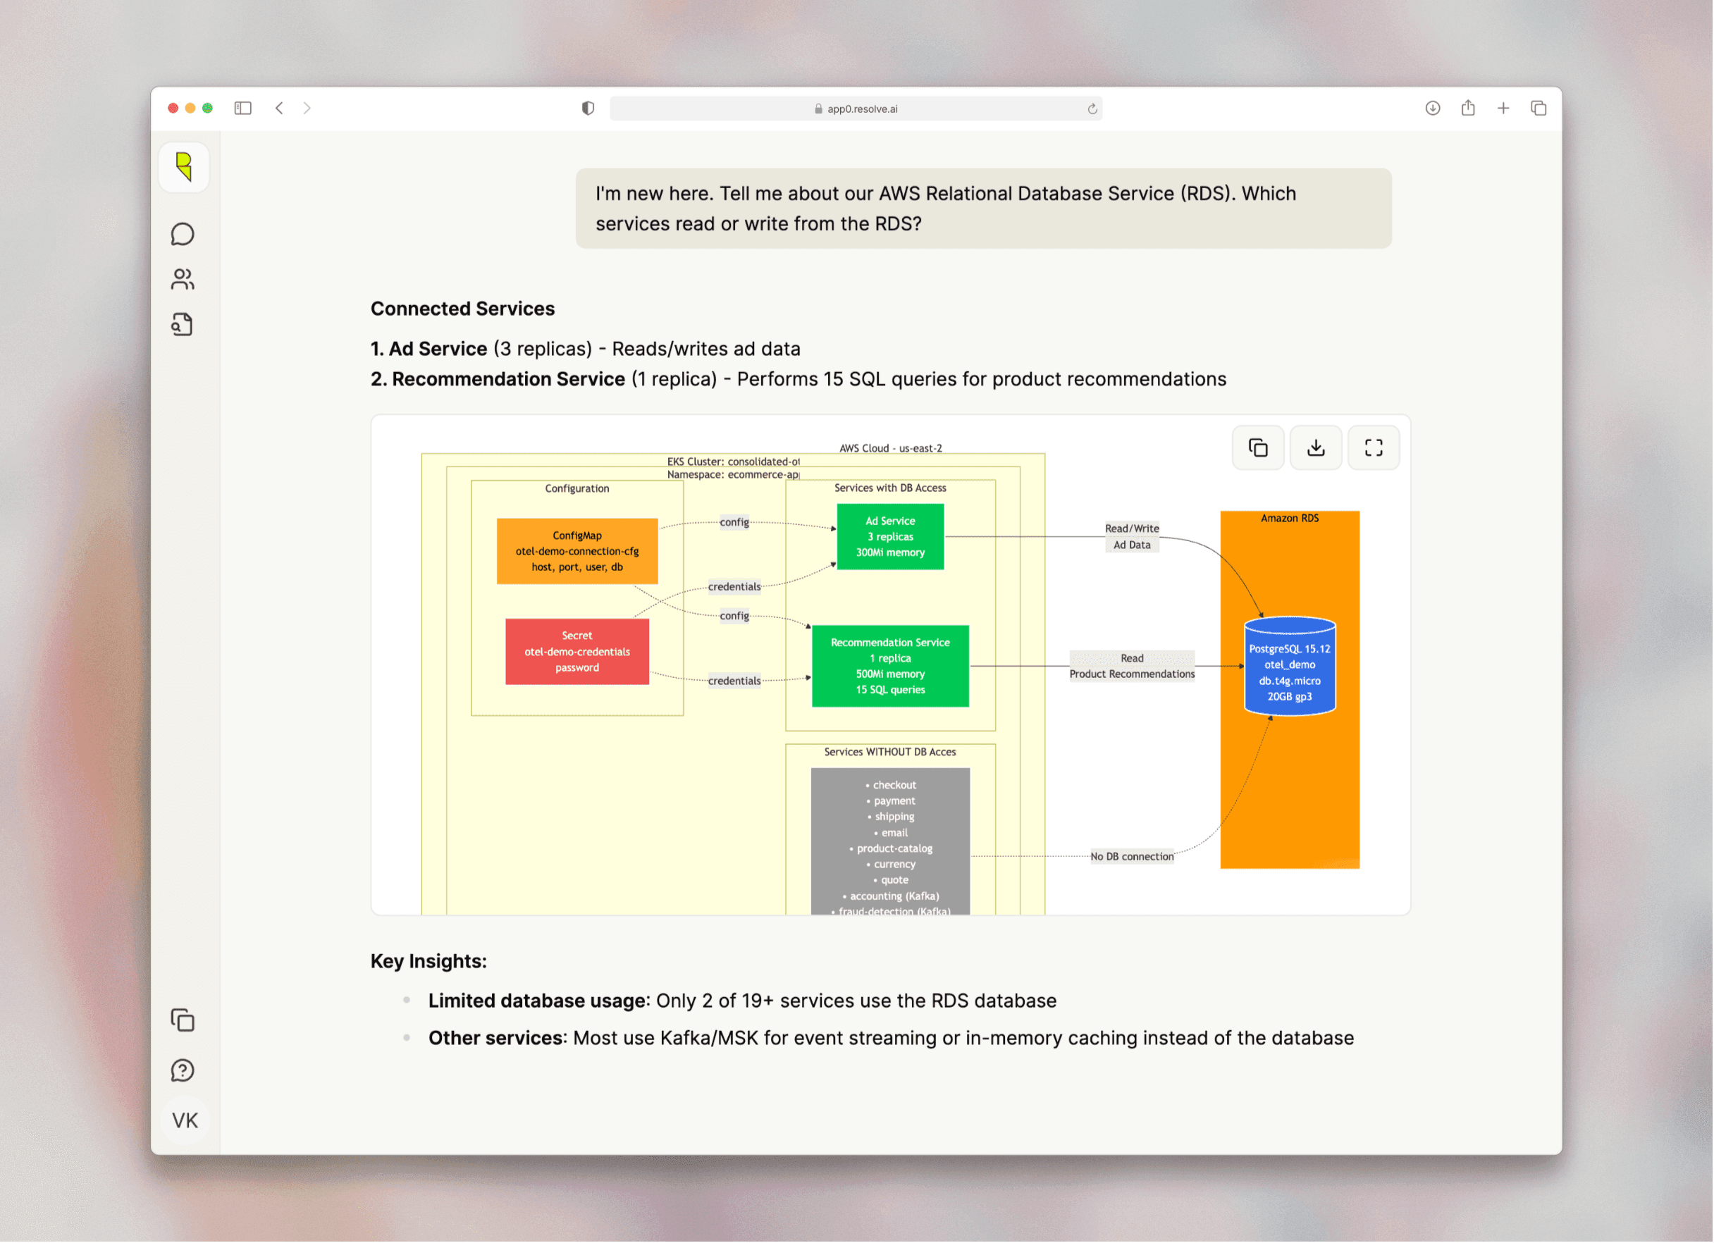Click the copy icon in lower sidebar
The height and width of the screenshot is (1243, 1714).
[x=183, y=1020]
